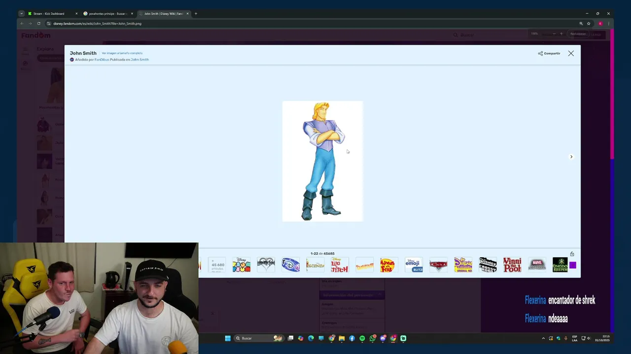Show hidden system tray icons

tap(543, 338)
